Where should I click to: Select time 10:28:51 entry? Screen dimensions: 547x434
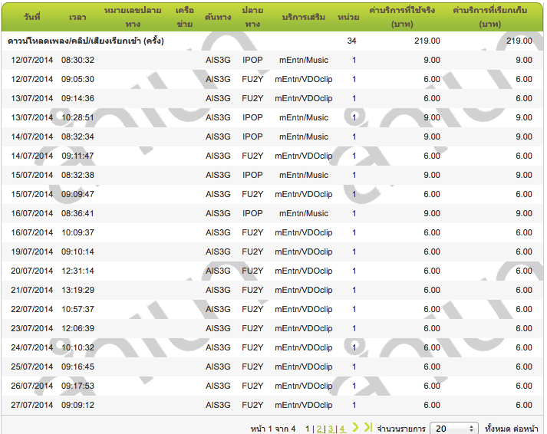[77, 117]
